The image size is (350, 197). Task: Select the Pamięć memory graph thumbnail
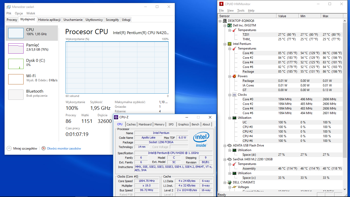coord(16,48)
